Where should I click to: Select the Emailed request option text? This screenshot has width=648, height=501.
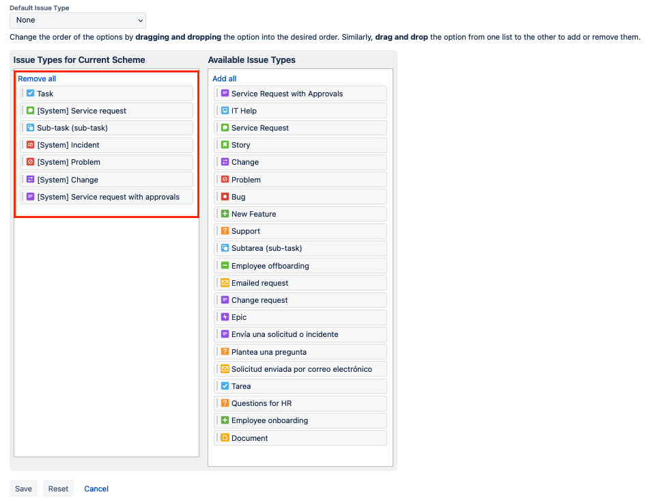click(260, 283)
